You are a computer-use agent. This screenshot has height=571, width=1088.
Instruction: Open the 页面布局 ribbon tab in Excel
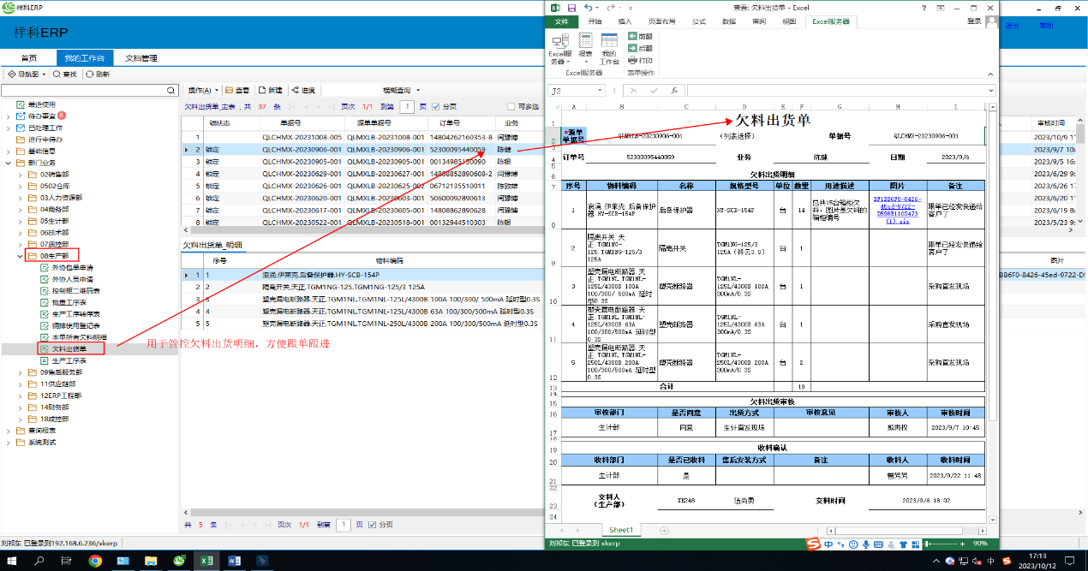point(661,21)
